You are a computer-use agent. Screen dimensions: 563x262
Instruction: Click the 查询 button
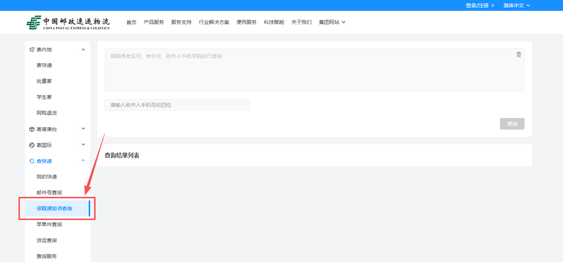pyautogui.click(x=512, y=124)
